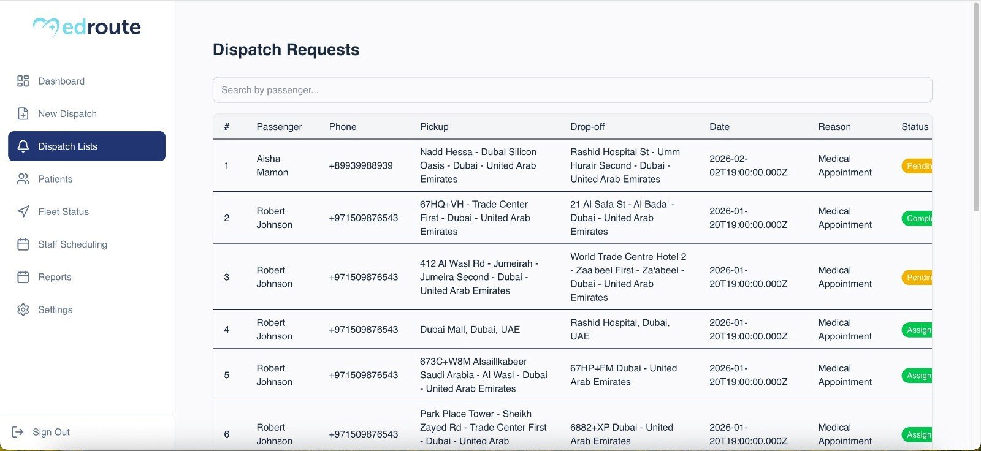Click the 412 Al Wasl Rd pickup
Image resolution: width=981 pixels, height=451 pixels.
click(479, 277)
